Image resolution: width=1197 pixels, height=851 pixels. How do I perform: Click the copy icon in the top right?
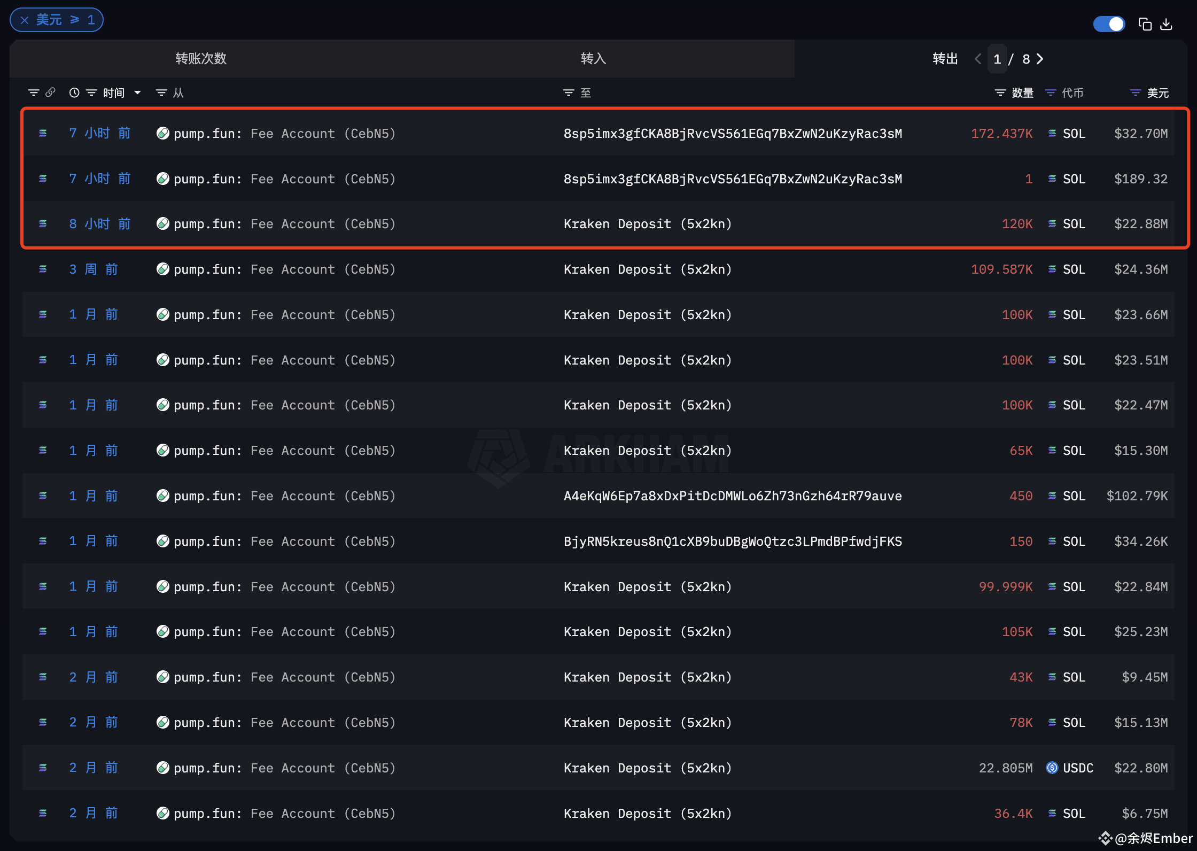point(1145,24)
